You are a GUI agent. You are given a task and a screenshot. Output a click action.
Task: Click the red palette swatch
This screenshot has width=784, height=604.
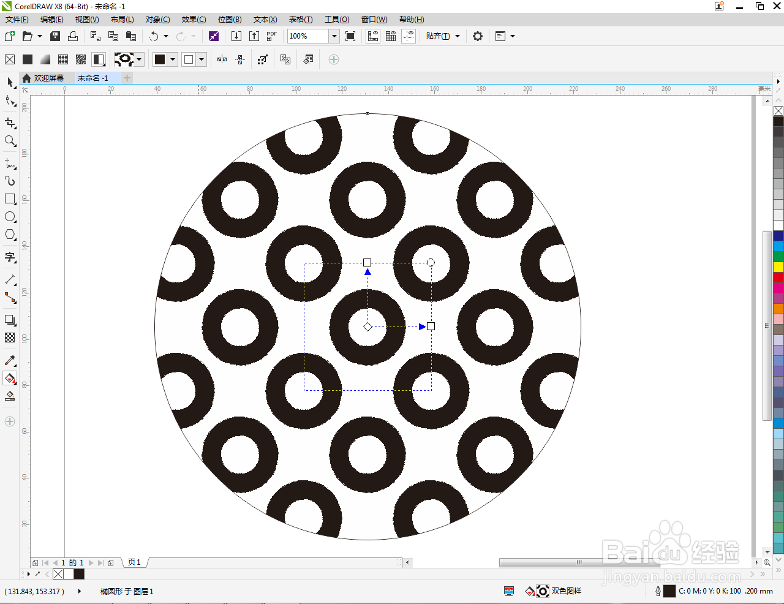778,277
